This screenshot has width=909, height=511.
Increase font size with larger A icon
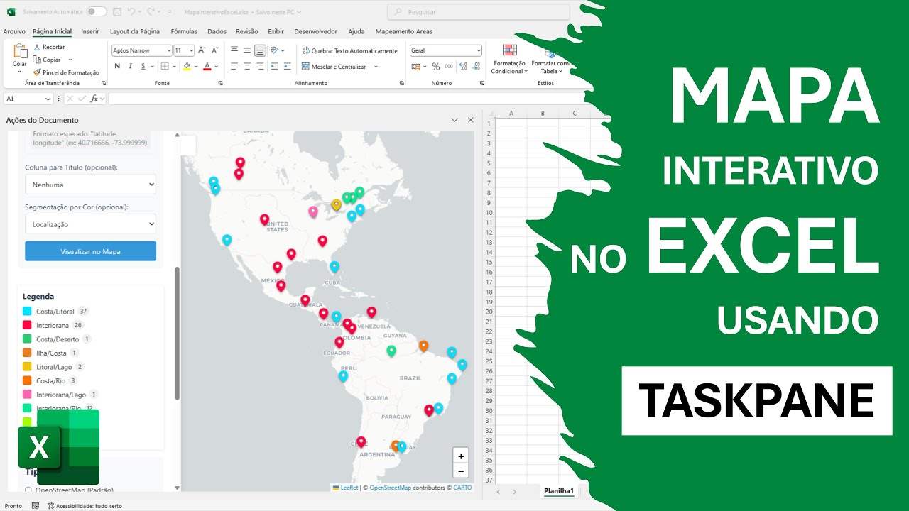point(202,50)
